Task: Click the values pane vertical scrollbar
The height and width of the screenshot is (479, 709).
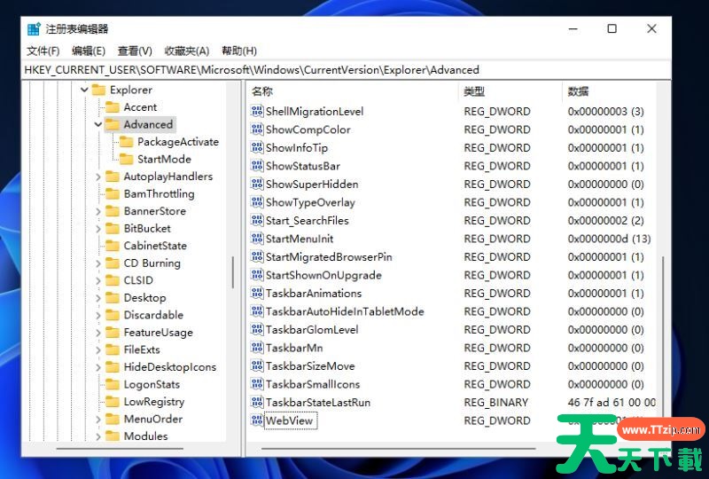Action: [x=663, y=339]
